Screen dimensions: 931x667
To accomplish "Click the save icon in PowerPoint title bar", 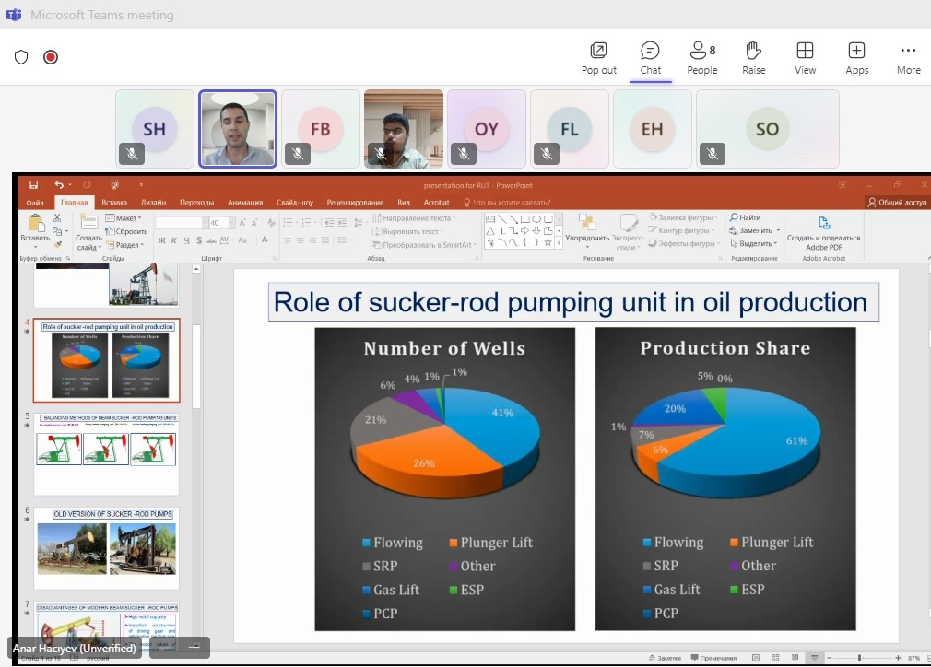I will (33, 185).
